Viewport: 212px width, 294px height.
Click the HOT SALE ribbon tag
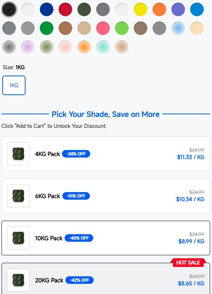(x=188, y=262)
